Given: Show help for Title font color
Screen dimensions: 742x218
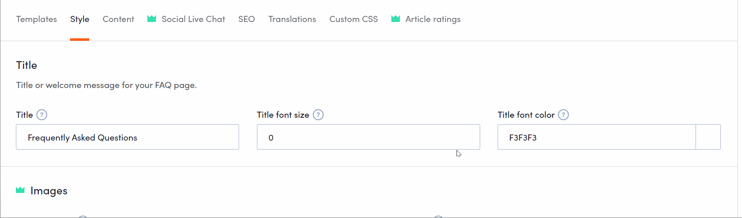Looking at the screenshot, I should [x=563, y=115].
